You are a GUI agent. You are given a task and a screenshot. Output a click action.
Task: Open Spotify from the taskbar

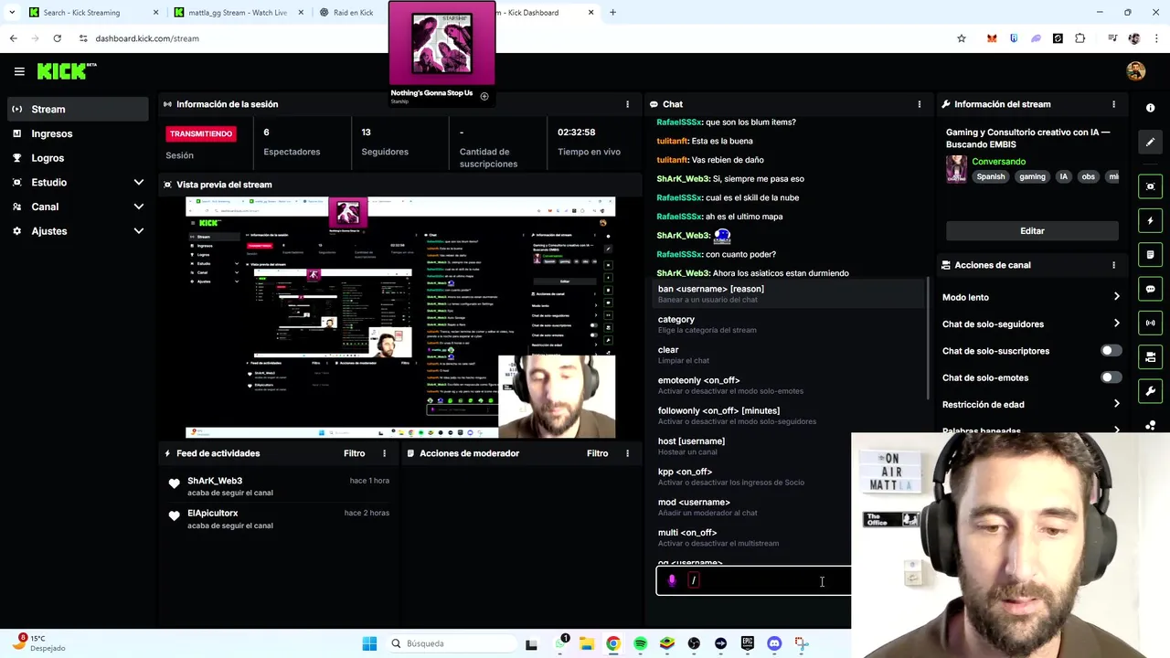point(640,643)
